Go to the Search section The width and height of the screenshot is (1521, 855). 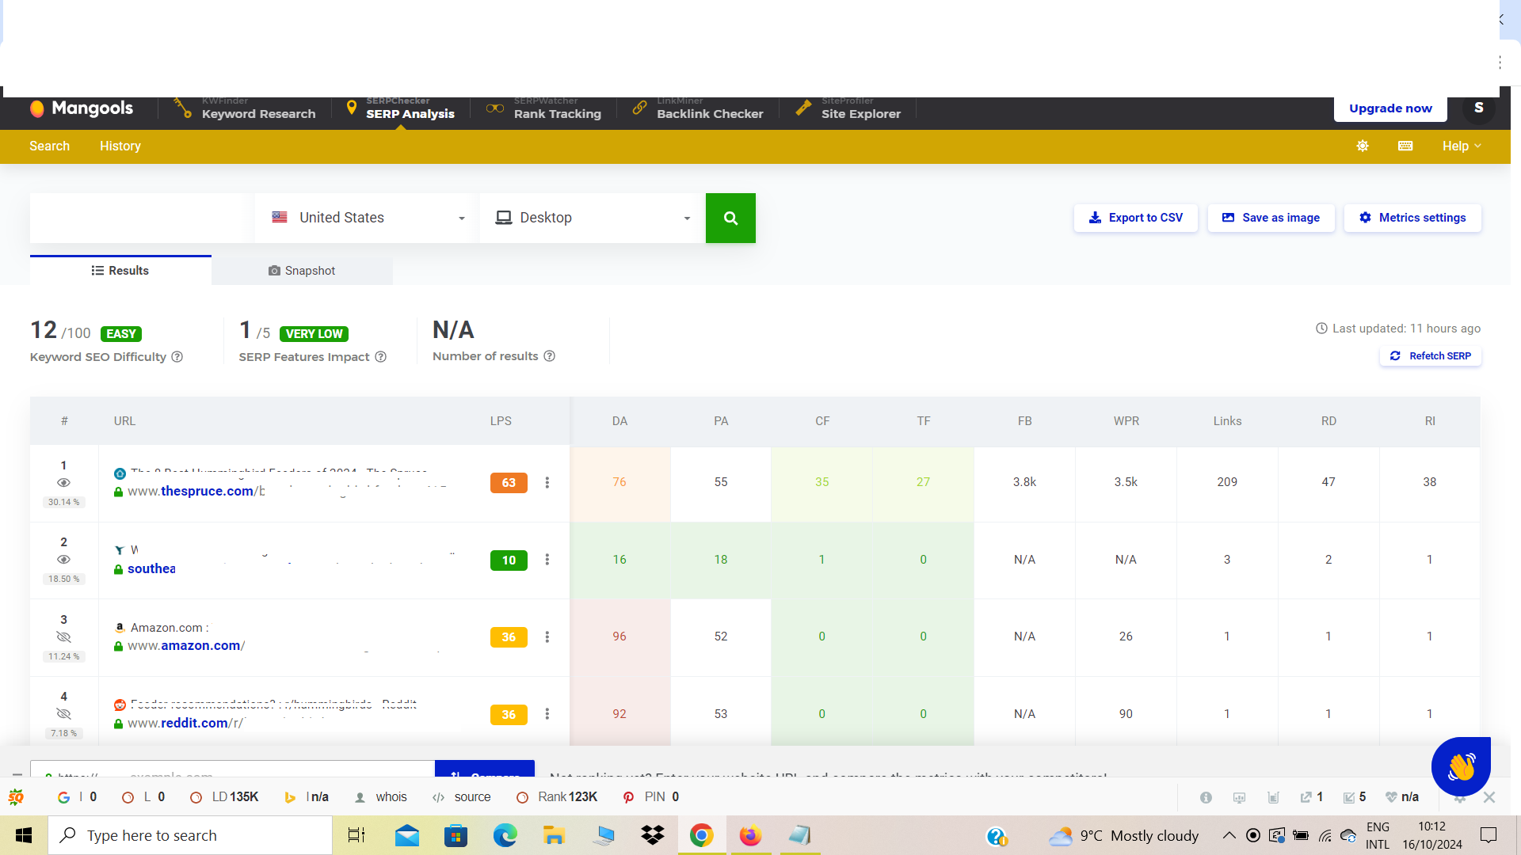coord(50,146)
